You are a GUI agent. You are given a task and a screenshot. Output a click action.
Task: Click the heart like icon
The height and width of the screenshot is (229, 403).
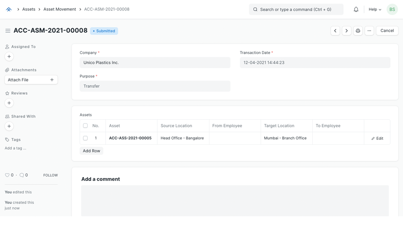pos(7,175)
